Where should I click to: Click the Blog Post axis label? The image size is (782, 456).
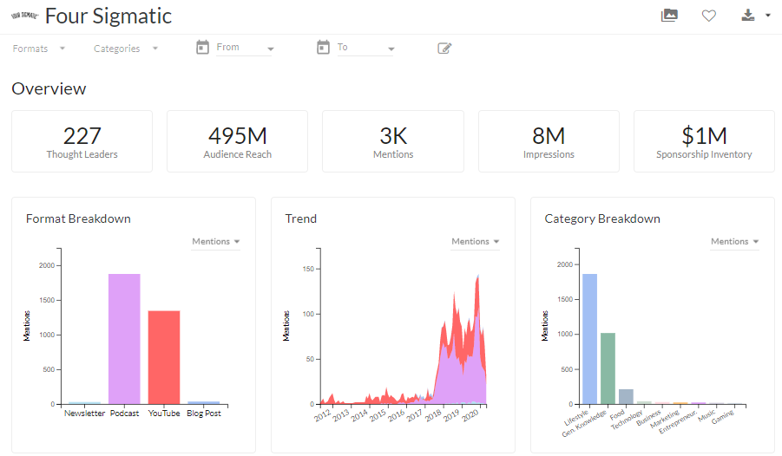tap(203, 414)
